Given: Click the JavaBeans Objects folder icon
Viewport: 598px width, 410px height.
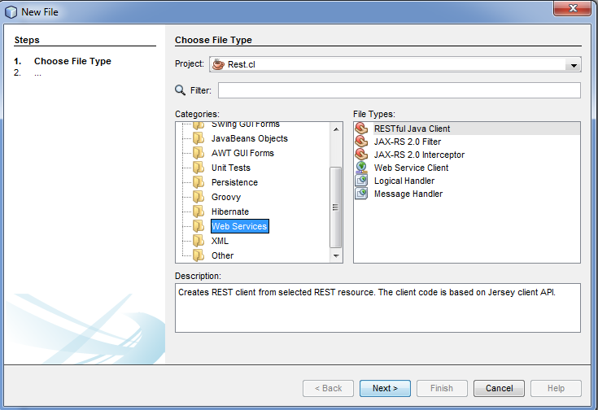Looking at the screenshot, I should [x=199, y=138].
